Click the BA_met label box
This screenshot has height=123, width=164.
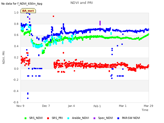(28, 11)
